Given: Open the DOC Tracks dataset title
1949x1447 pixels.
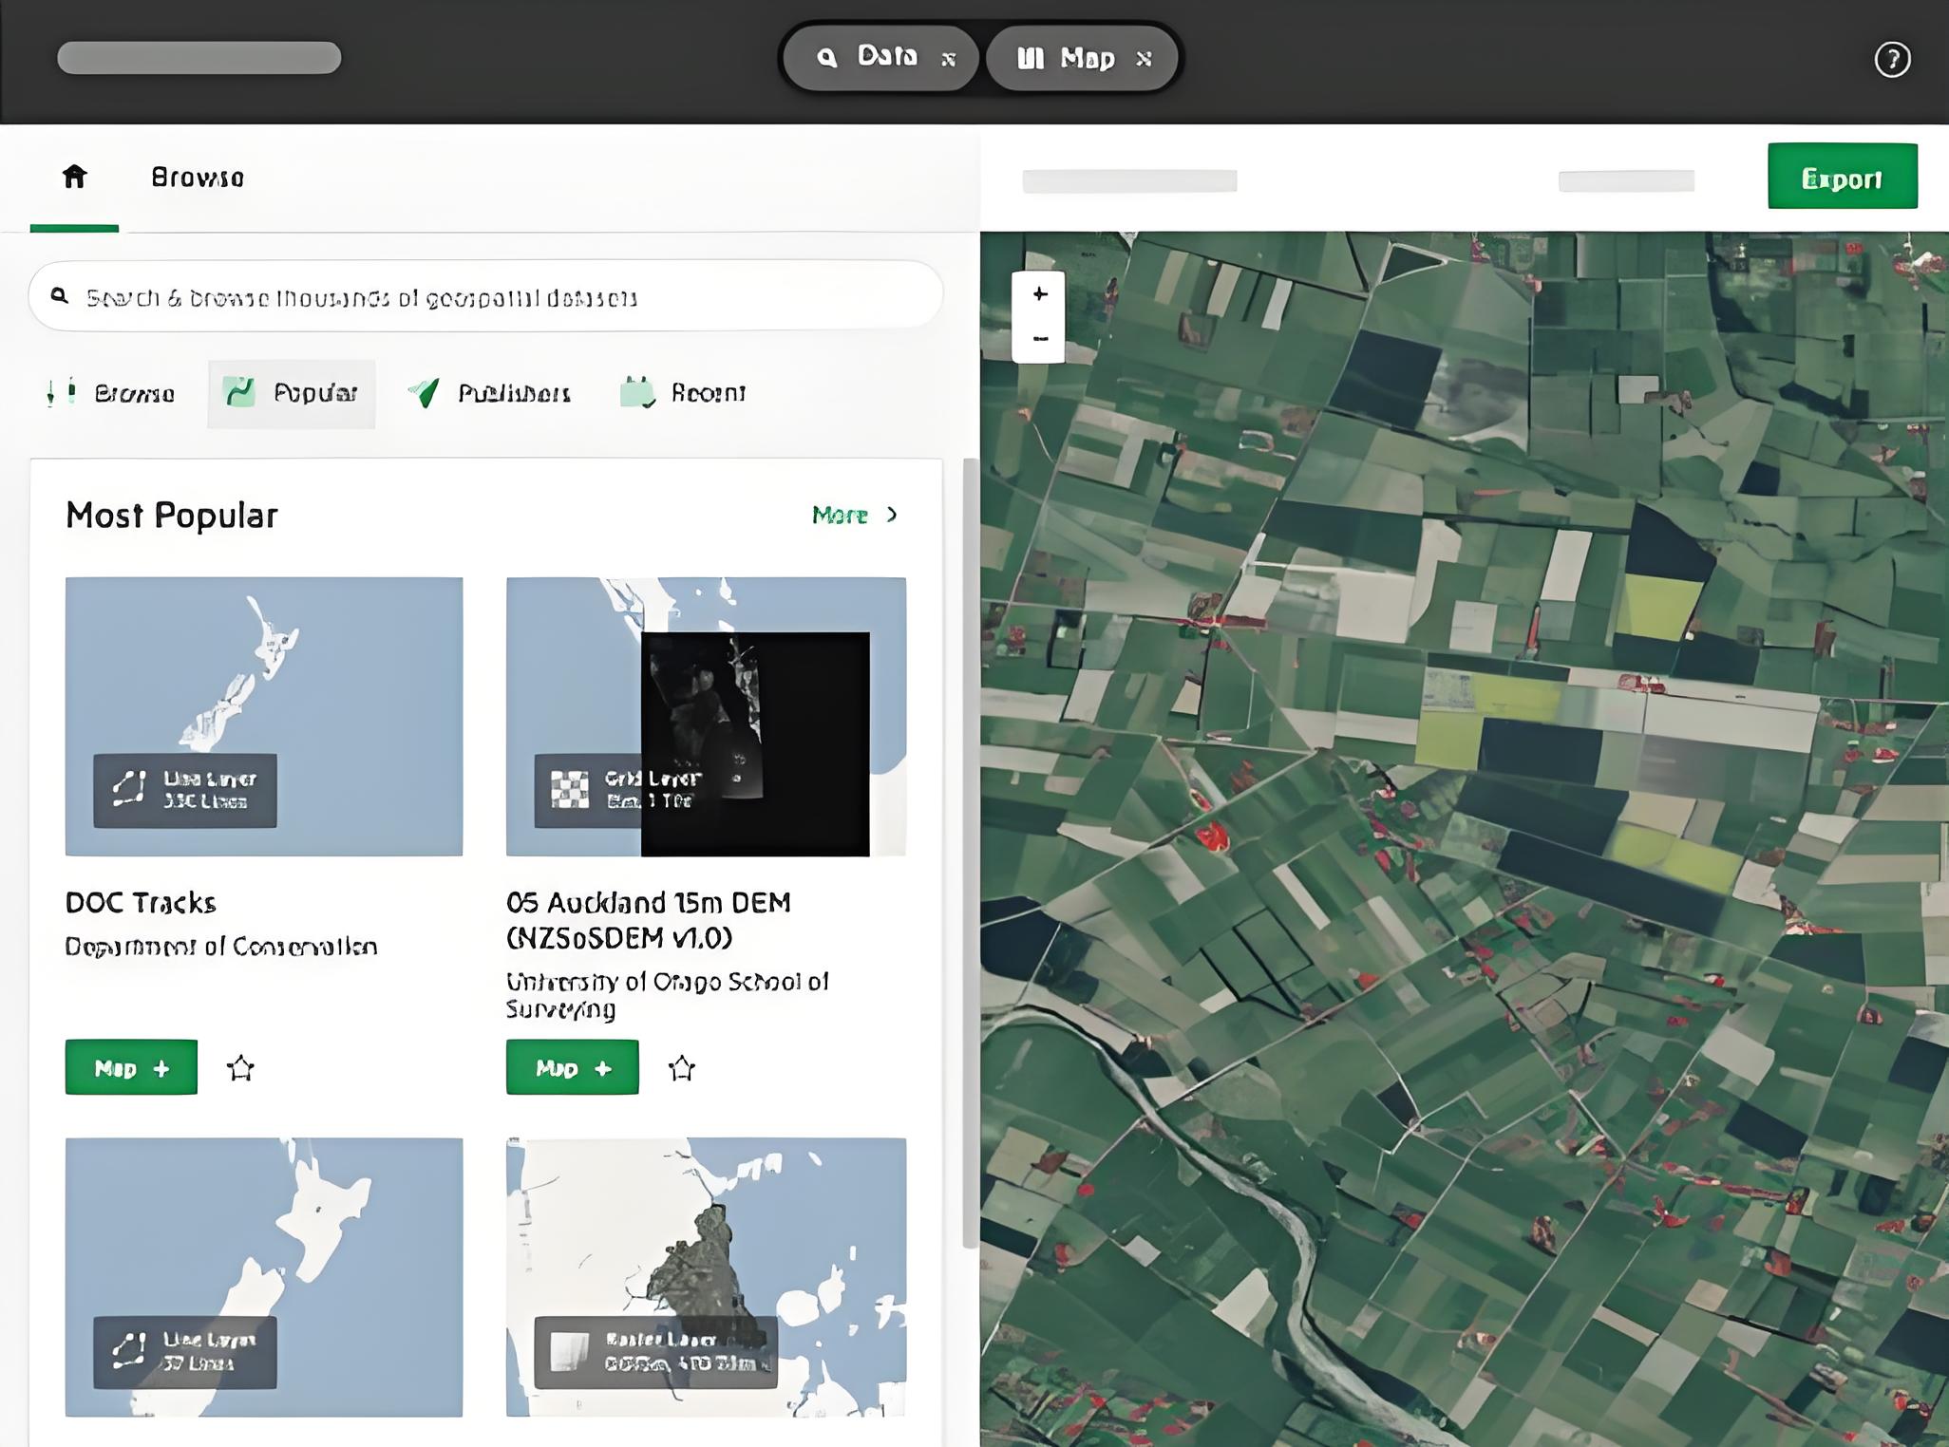Looking at the screenshot, I should click(x=141, y=902).
